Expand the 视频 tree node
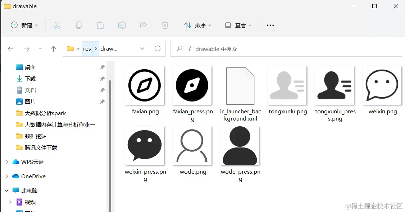The image size is (405, 212). [x=10, y=202]
